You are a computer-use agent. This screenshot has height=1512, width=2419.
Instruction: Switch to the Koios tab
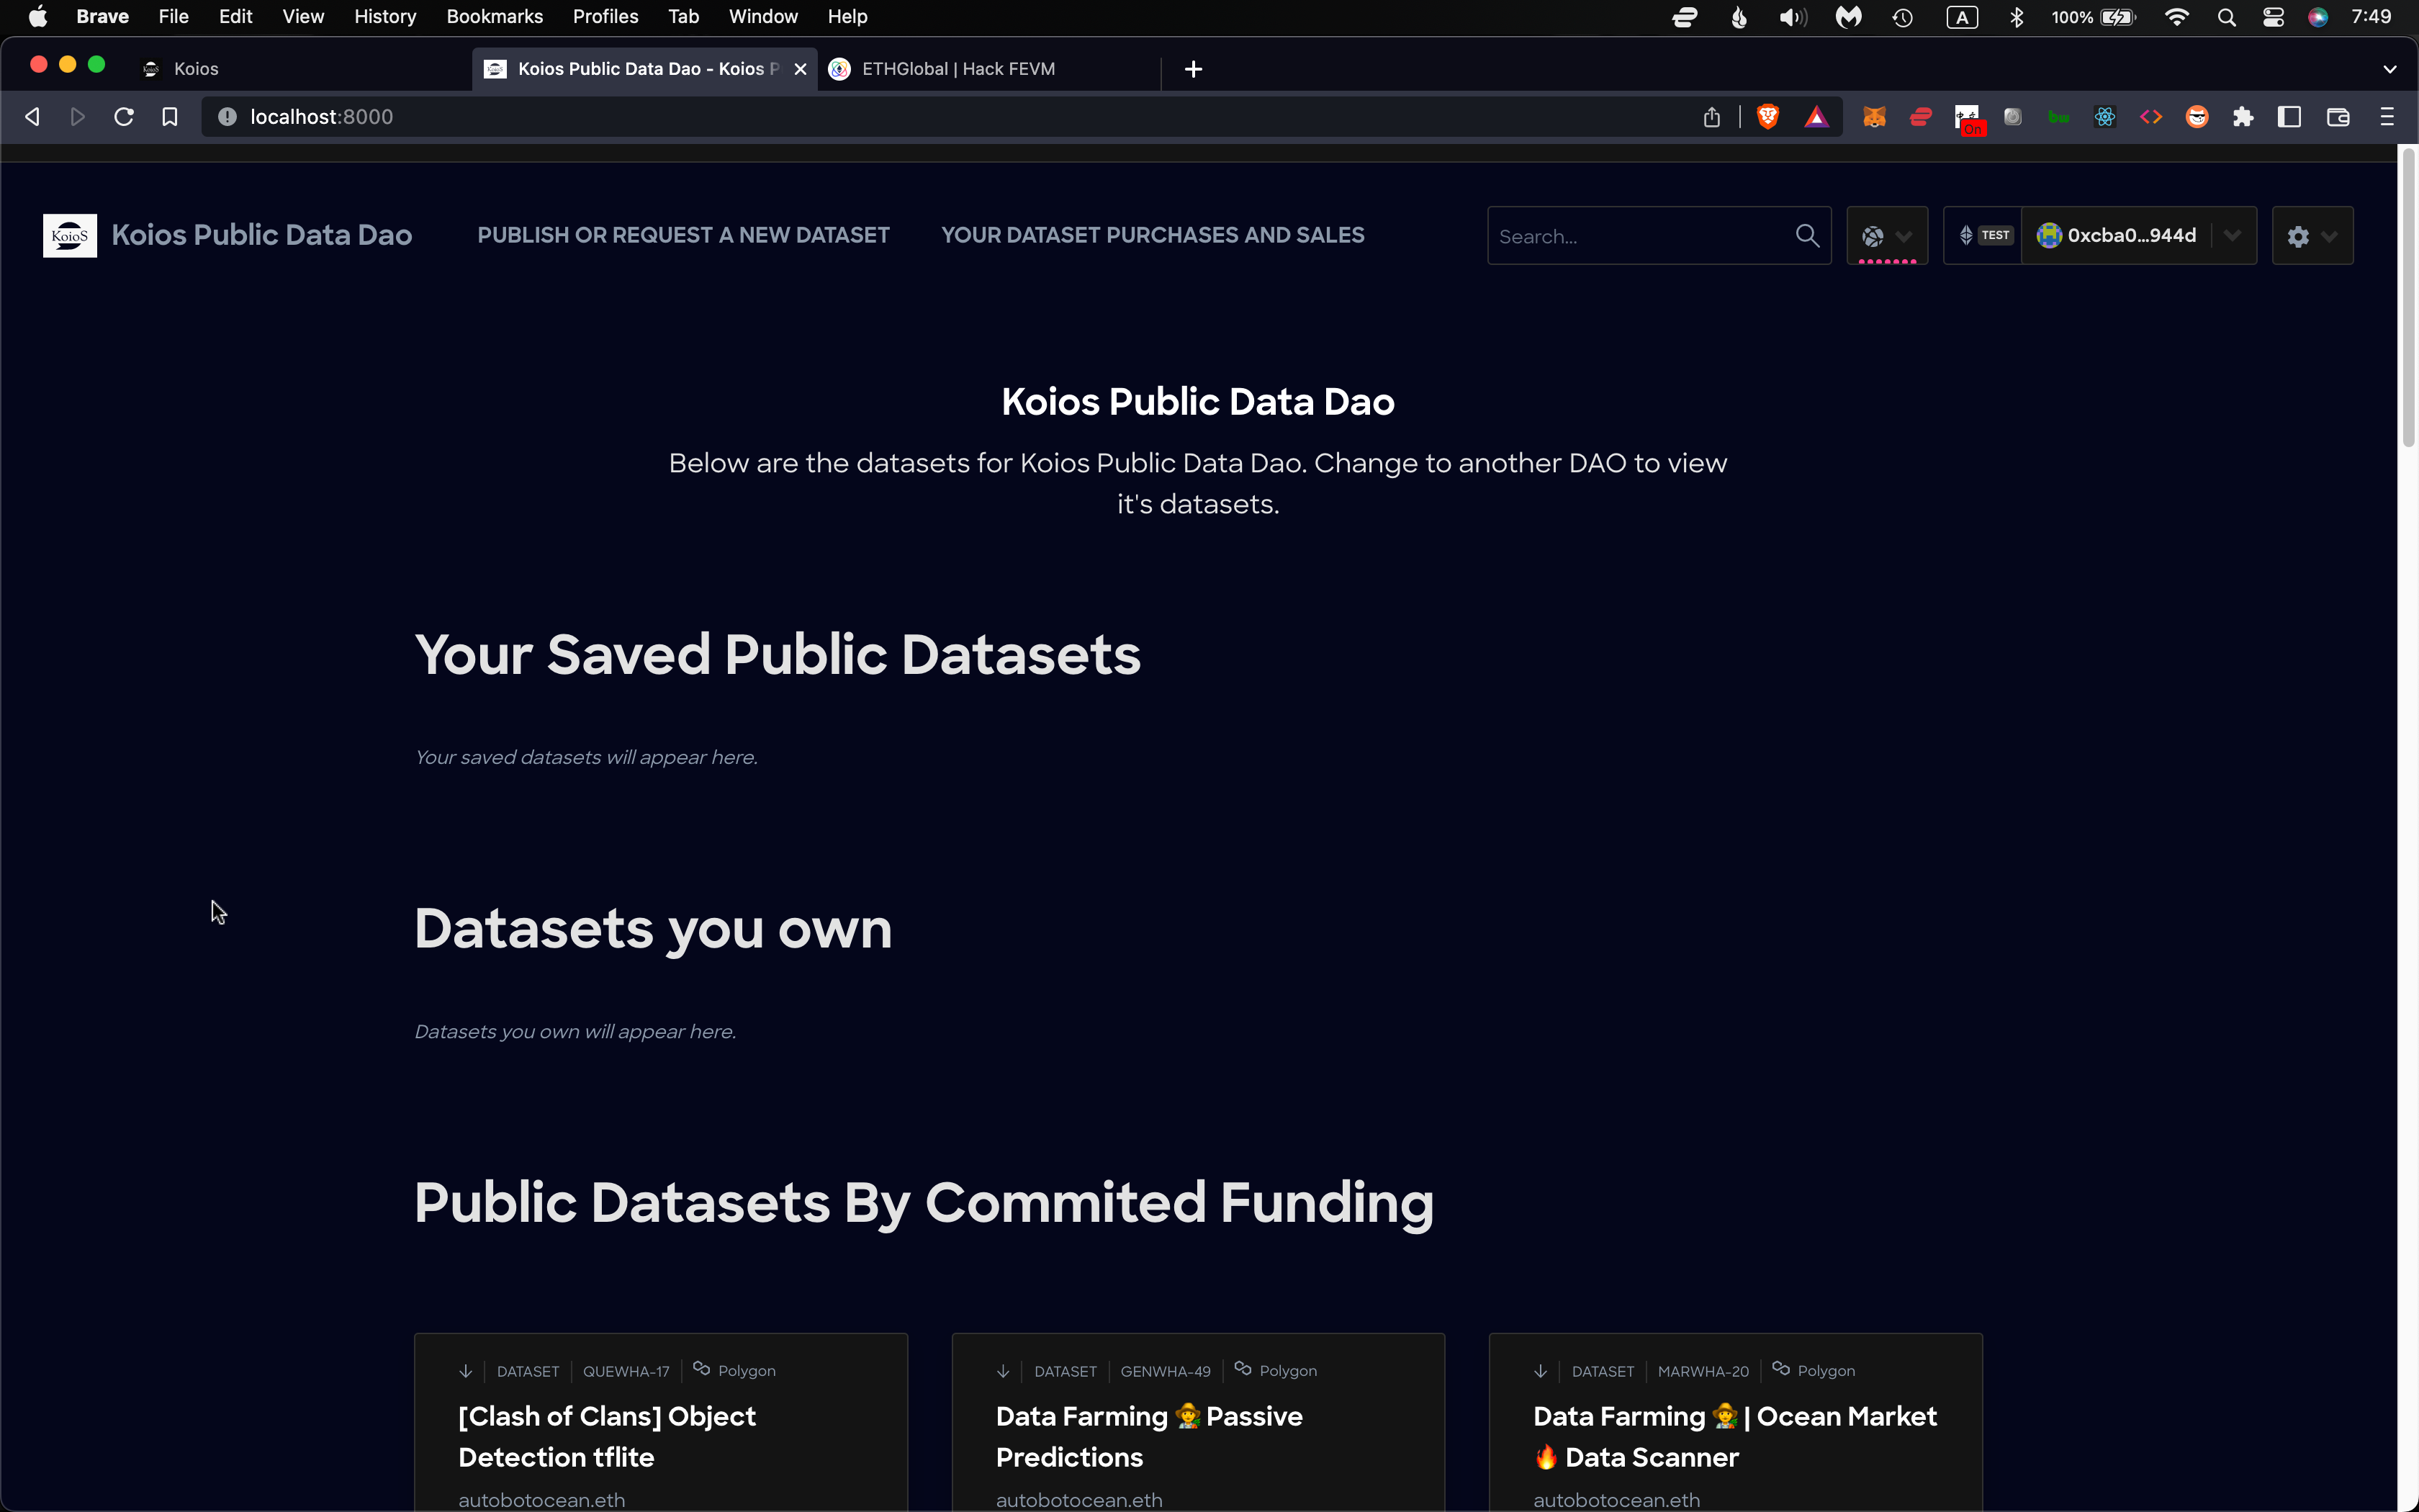pos(300,69)
